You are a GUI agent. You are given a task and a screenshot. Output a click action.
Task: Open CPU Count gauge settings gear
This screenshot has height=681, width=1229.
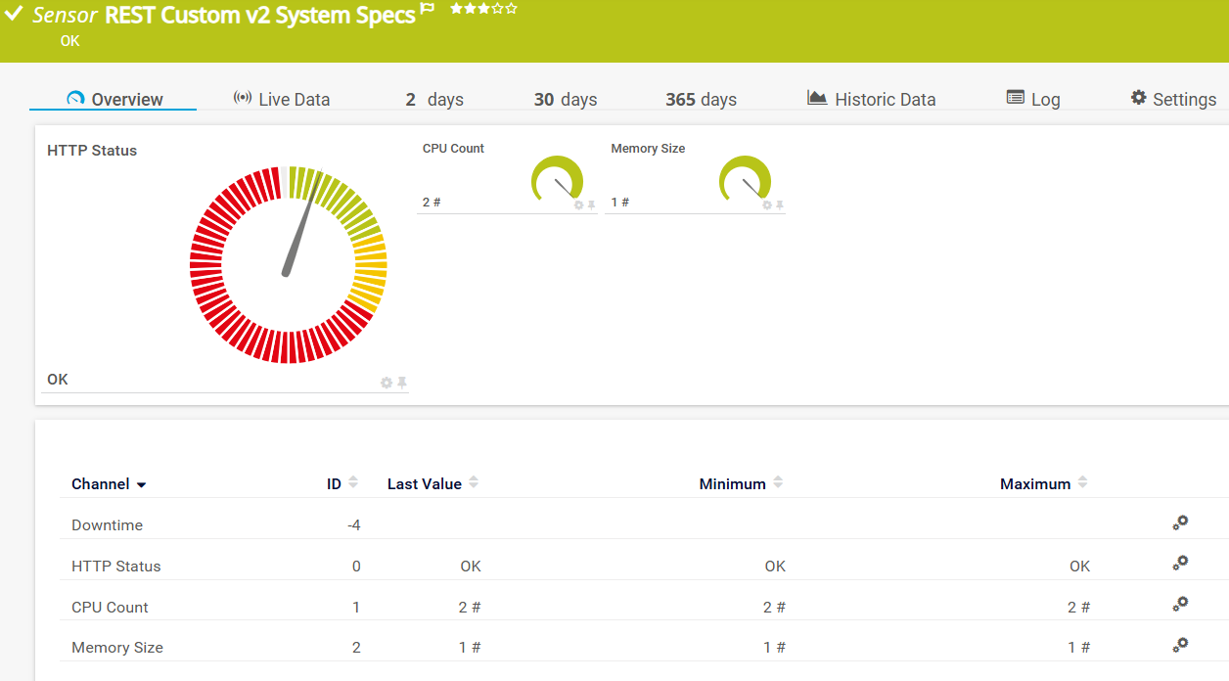coord(578,205)
